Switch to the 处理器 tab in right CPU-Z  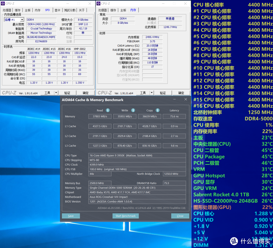click(102, 10)
